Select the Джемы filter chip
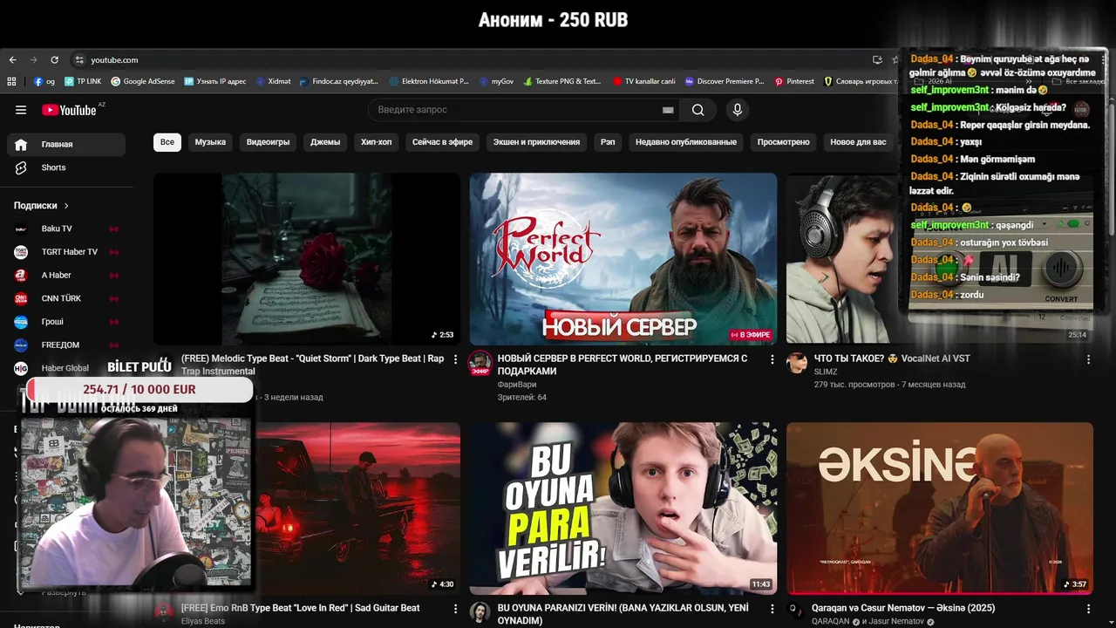1116x628 pixels. pos(325,142)
